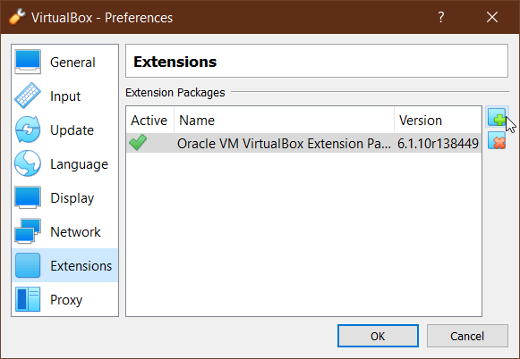
Task: Click the Language globe icon
Action: pos(28,163)
